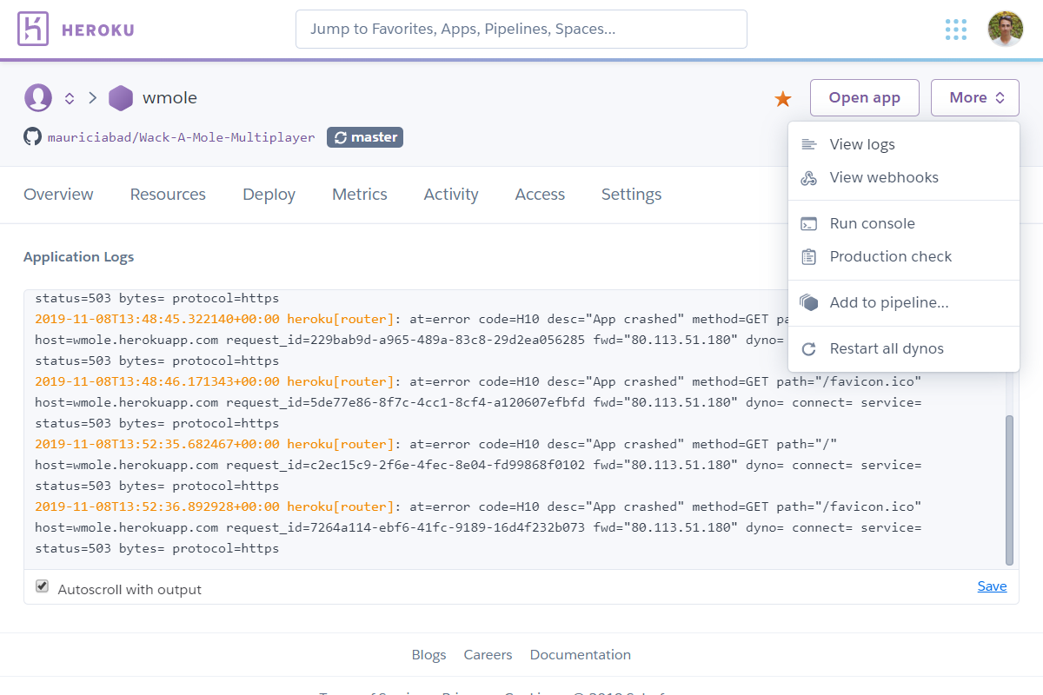Open the Careers footer link
This screenshot has width=1043, height=695.
click(x=488, y=655)
